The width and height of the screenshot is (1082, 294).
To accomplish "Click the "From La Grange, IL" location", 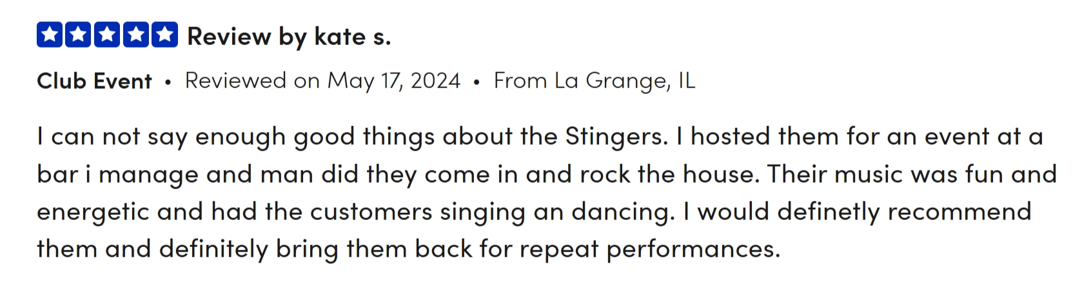I will click(x=595, y=81).
